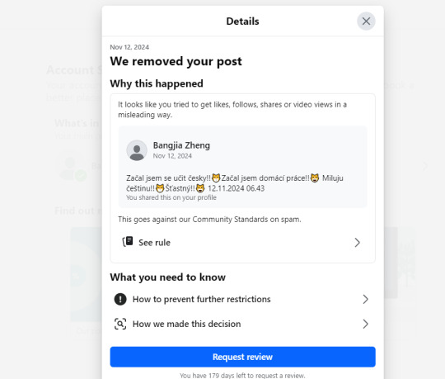Viewport: 445px width, 379px height.
Task: Click the cat emoji after Šťastný!!
Action: pyautogui.click(x=200, y=188)
